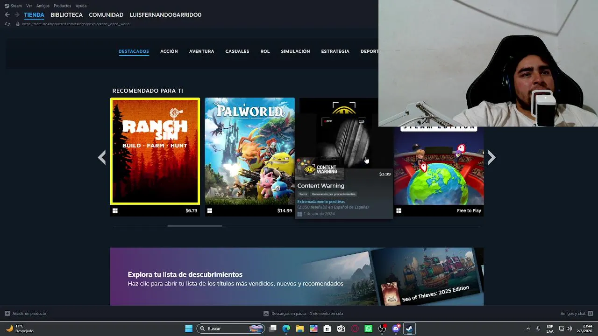Click the Windows platform icon under Palworld
Viewport: 598px width, 336px height.
210,211
